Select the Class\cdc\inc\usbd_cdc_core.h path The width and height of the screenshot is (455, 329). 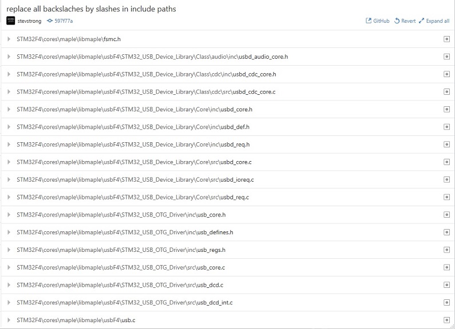[147, 74]
